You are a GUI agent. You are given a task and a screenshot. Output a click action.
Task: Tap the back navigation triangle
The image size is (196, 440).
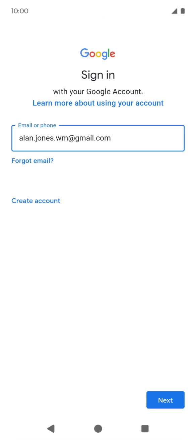(x=51, y=428)
